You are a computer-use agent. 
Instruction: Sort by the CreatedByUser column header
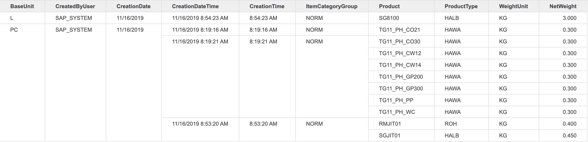[75, 6]
